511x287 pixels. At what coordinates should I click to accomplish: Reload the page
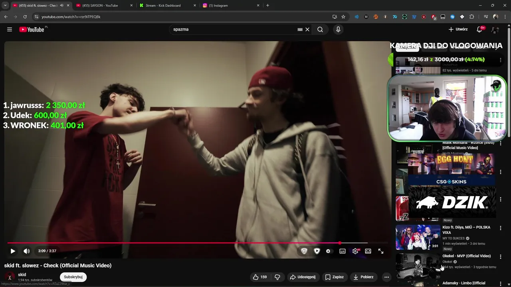[x=25, y=17]
